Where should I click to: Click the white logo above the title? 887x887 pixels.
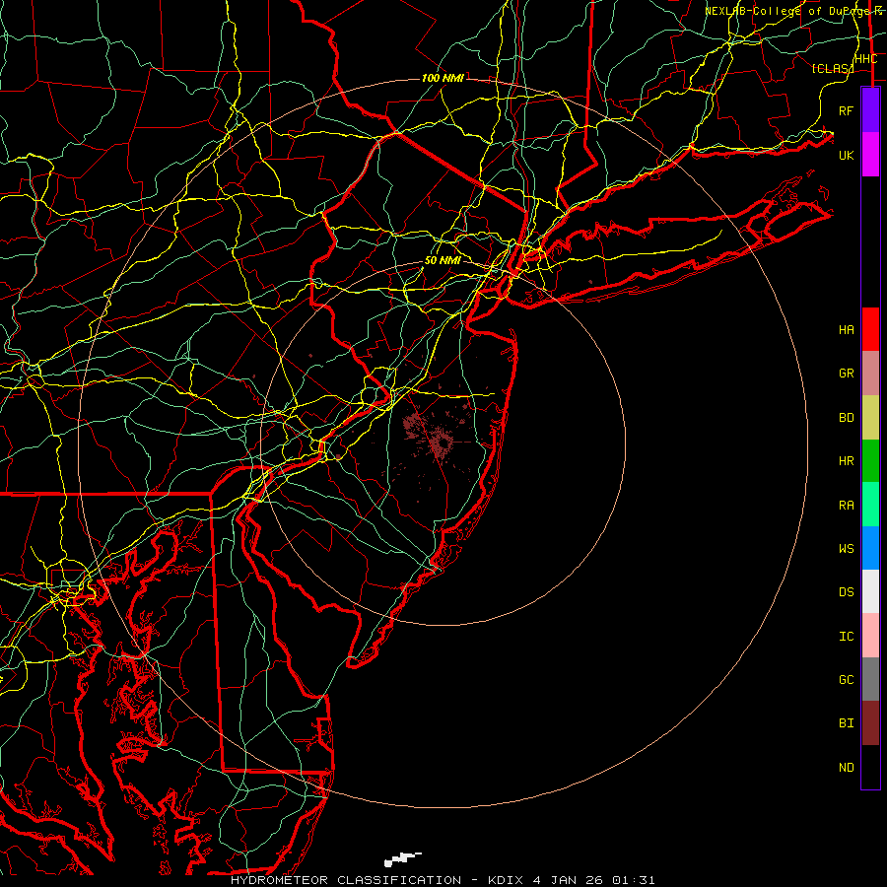click(x=403, y=859)
